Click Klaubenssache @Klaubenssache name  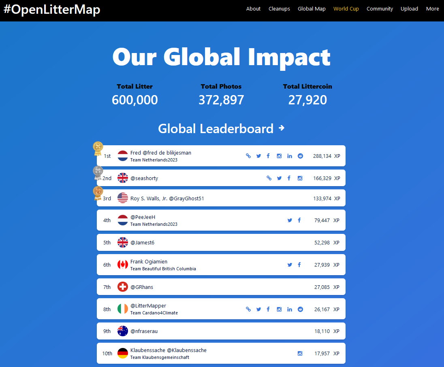[x=168, y=350]
